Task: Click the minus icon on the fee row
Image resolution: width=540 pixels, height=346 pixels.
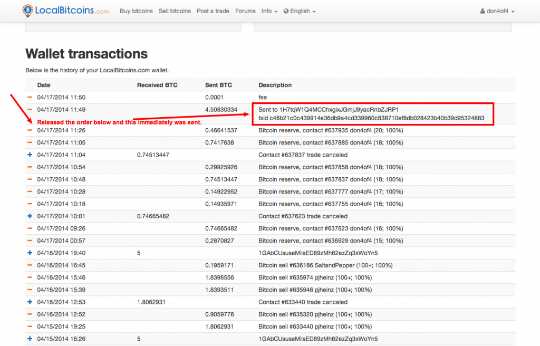Action: click(x=30, y=98)
